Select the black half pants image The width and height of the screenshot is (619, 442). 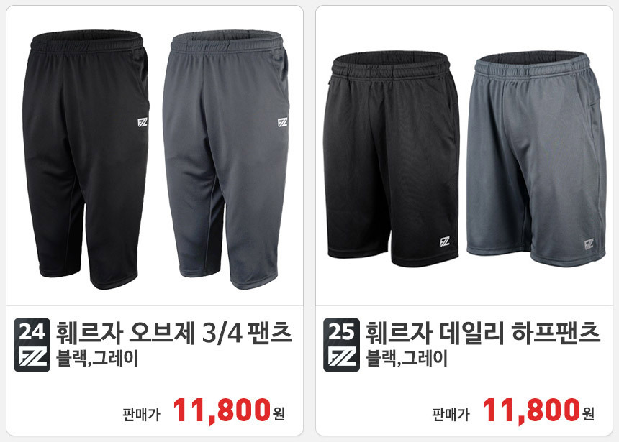tap(392, 159)
